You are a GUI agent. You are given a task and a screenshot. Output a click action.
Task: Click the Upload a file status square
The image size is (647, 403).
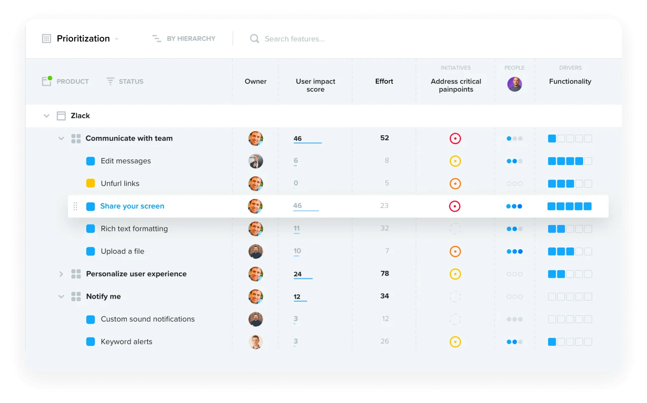click(91, 251)
